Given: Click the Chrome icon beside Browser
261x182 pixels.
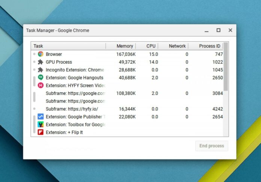Looking at the screenshot, I should coord(40,54).
